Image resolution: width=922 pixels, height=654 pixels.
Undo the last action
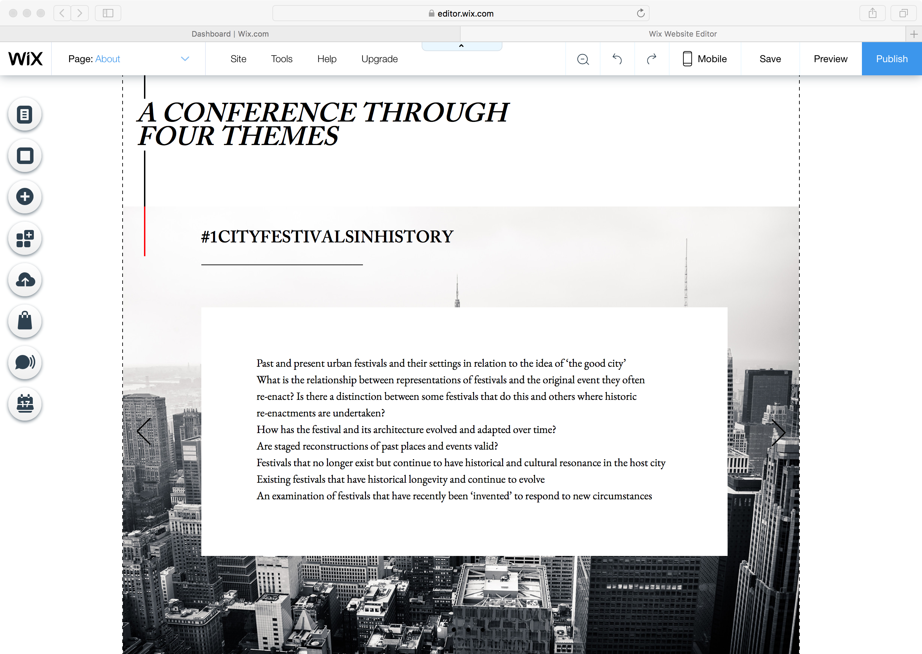tap(617, 59)
